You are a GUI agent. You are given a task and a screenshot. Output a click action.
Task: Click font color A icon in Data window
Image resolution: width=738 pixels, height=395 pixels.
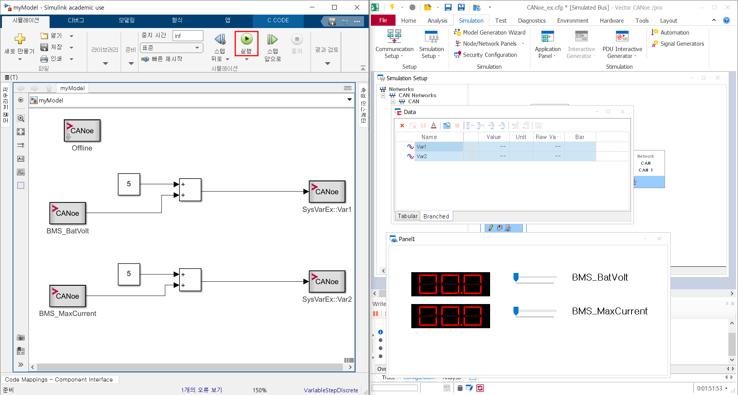point(434,126)
